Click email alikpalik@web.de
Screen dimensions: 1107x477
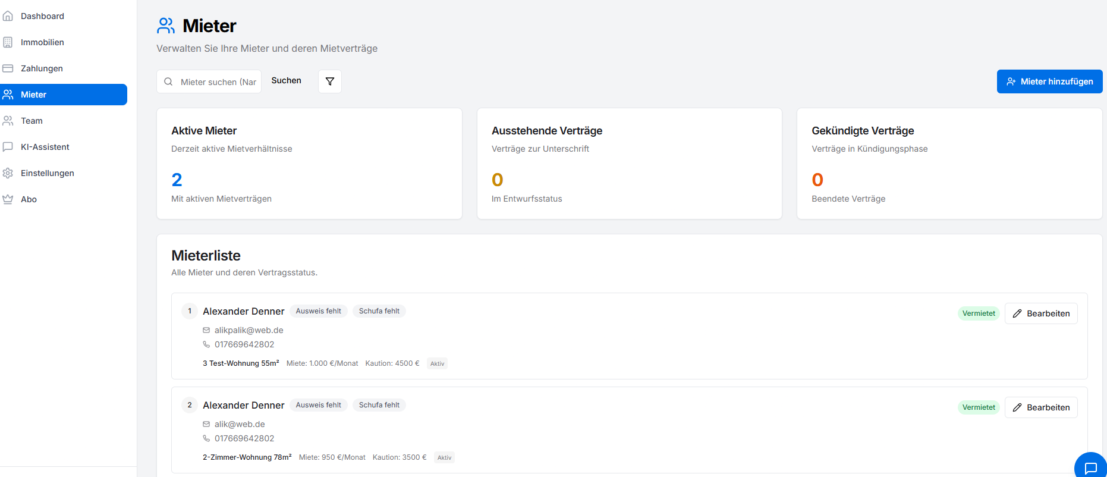click(249, 330)
